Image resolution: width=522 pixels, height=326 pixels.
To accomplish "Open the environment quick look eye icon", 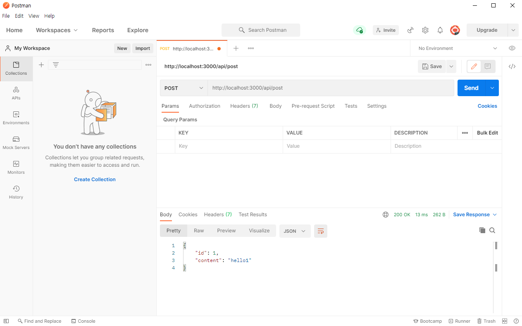I will [x=512, y=48].
